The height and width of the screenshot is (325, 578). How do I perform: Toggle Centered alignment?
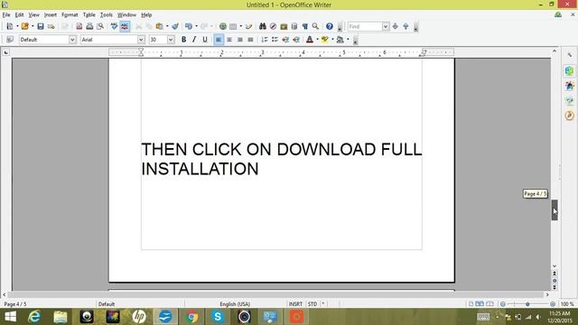tap(229, 40)
